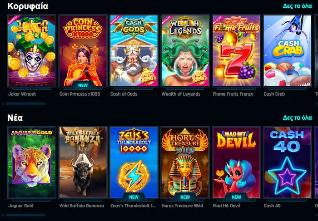Launch Coin Princess x1000 game tile
Image resolution: width=318 pixels, height=221 pixels.
[83, 51]
